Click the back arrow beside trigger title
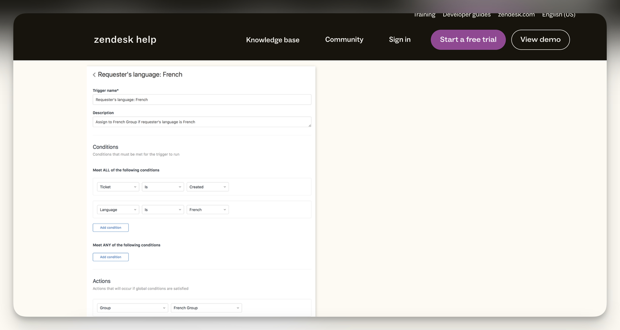 [93, 75]
